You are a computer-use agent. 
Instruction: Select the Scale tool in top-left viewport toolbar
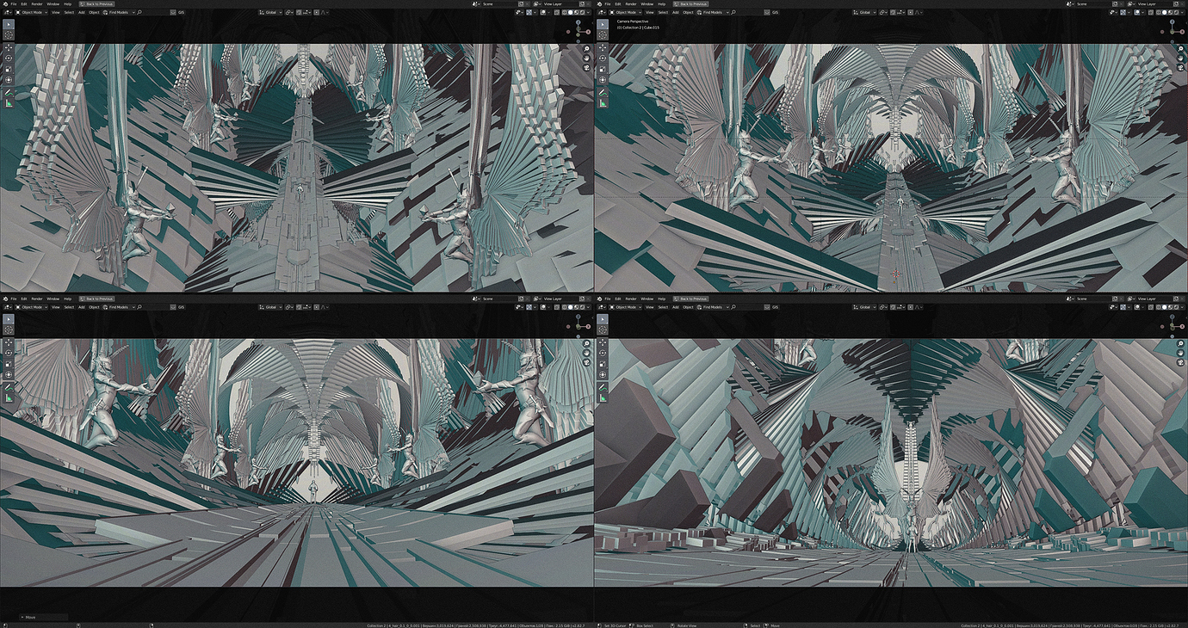tap(9, 69)
